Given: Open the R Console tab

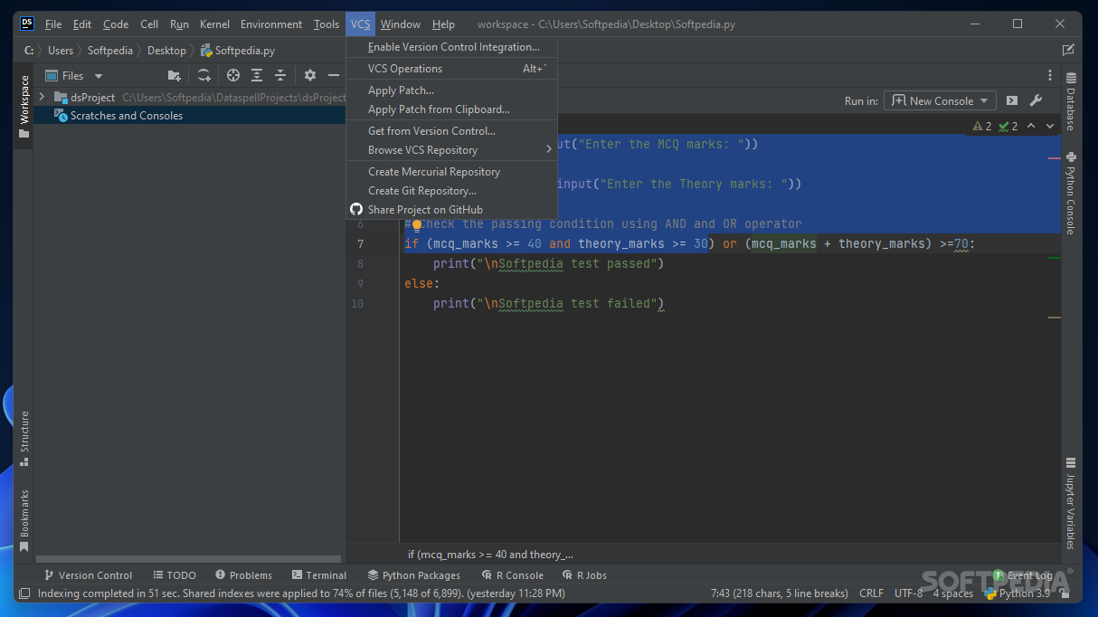Looking at the screenshot, I should point(513,575).
